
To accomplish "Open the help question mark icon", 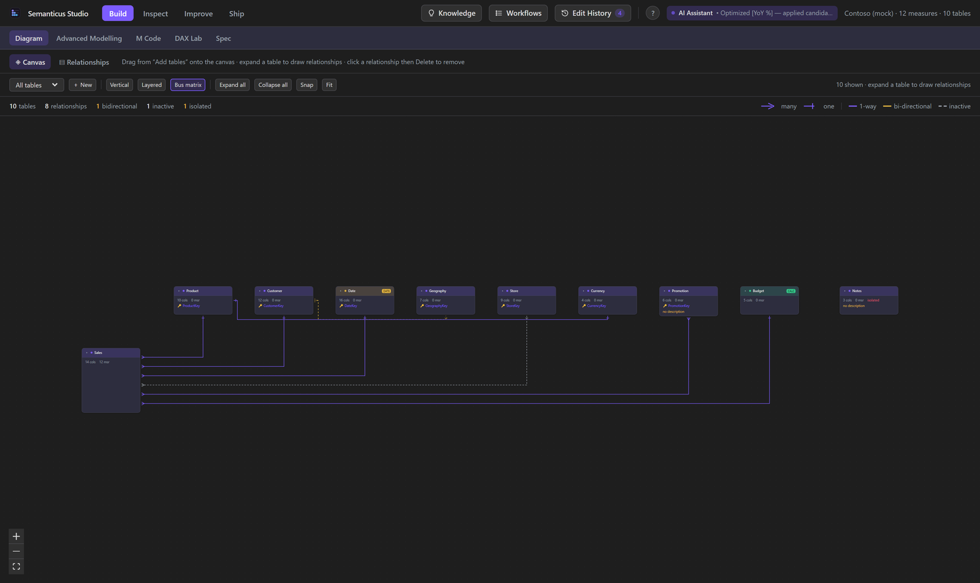I will click(x=652, y=13).
